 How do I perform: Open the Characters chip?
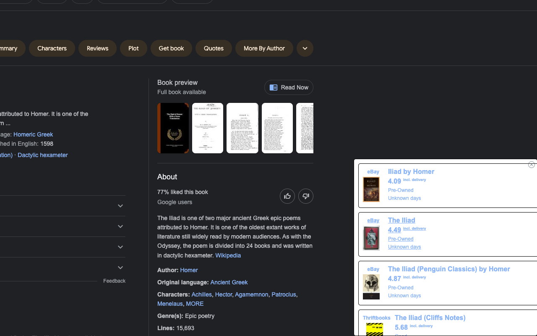click(x=52, y=48)
